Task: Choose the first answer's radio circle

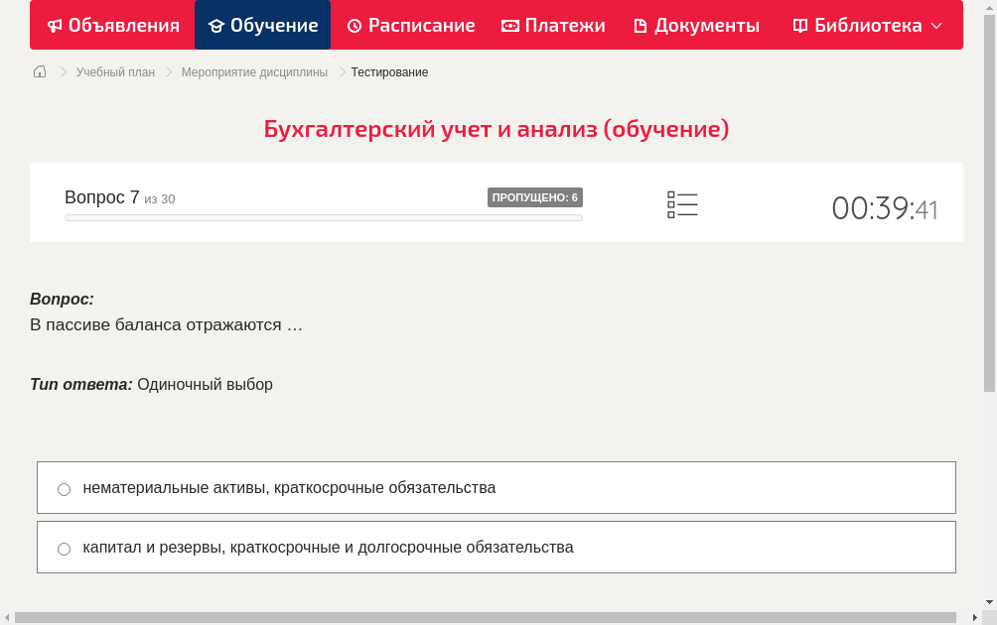Action: coord(64,488)
